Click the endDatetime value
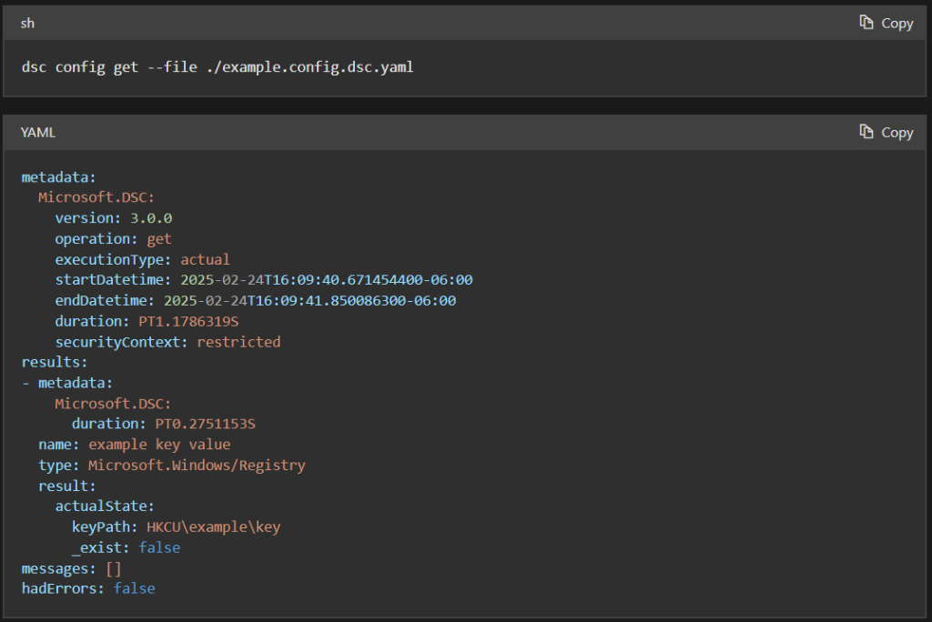Image resolution: width=932 pixels, height=622 pixels. pyautogui.click(x=309, y=301)
